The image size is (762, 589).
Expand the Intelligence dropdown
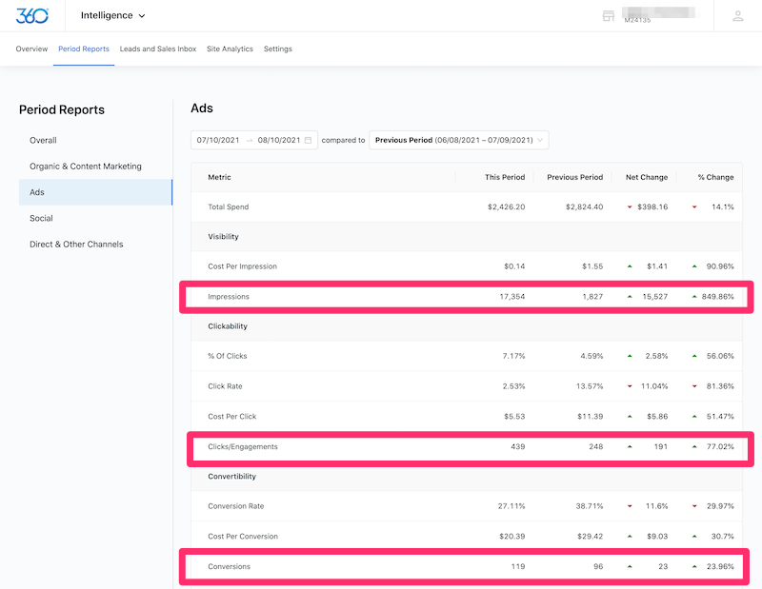[111, 15]
